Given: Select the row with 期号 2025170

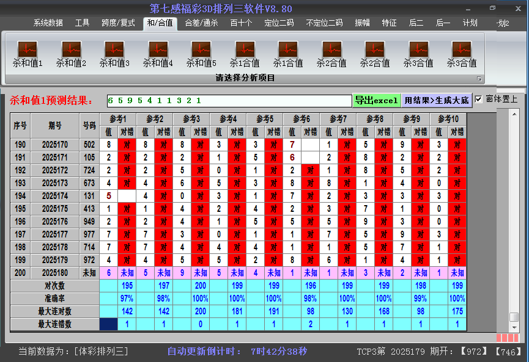Looking at the screenshot, I should tap(239, 145).
